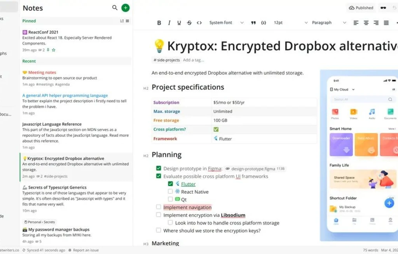Image resolution: width=398 pixels, height=254 pixels.
Task: Insert inline code formatting
Action: coord(199,23)
